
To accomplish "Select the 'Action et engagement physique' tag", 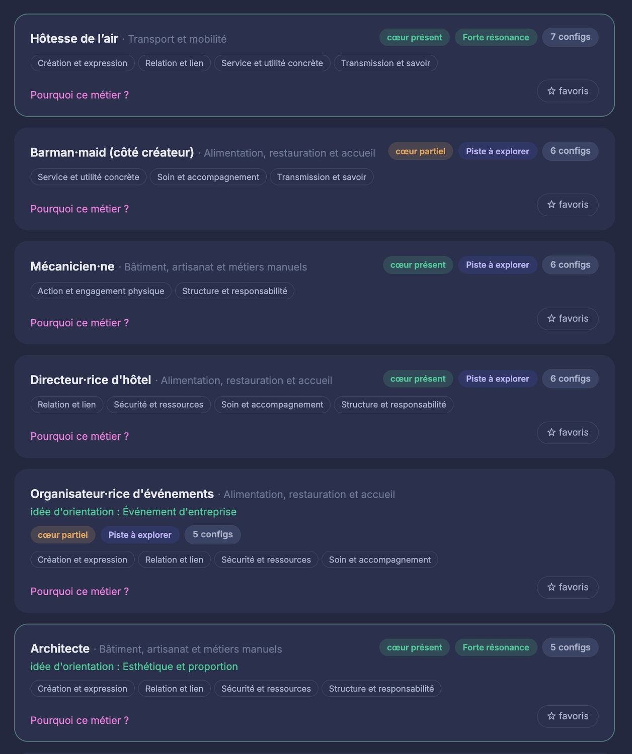I will click(101, 291).
